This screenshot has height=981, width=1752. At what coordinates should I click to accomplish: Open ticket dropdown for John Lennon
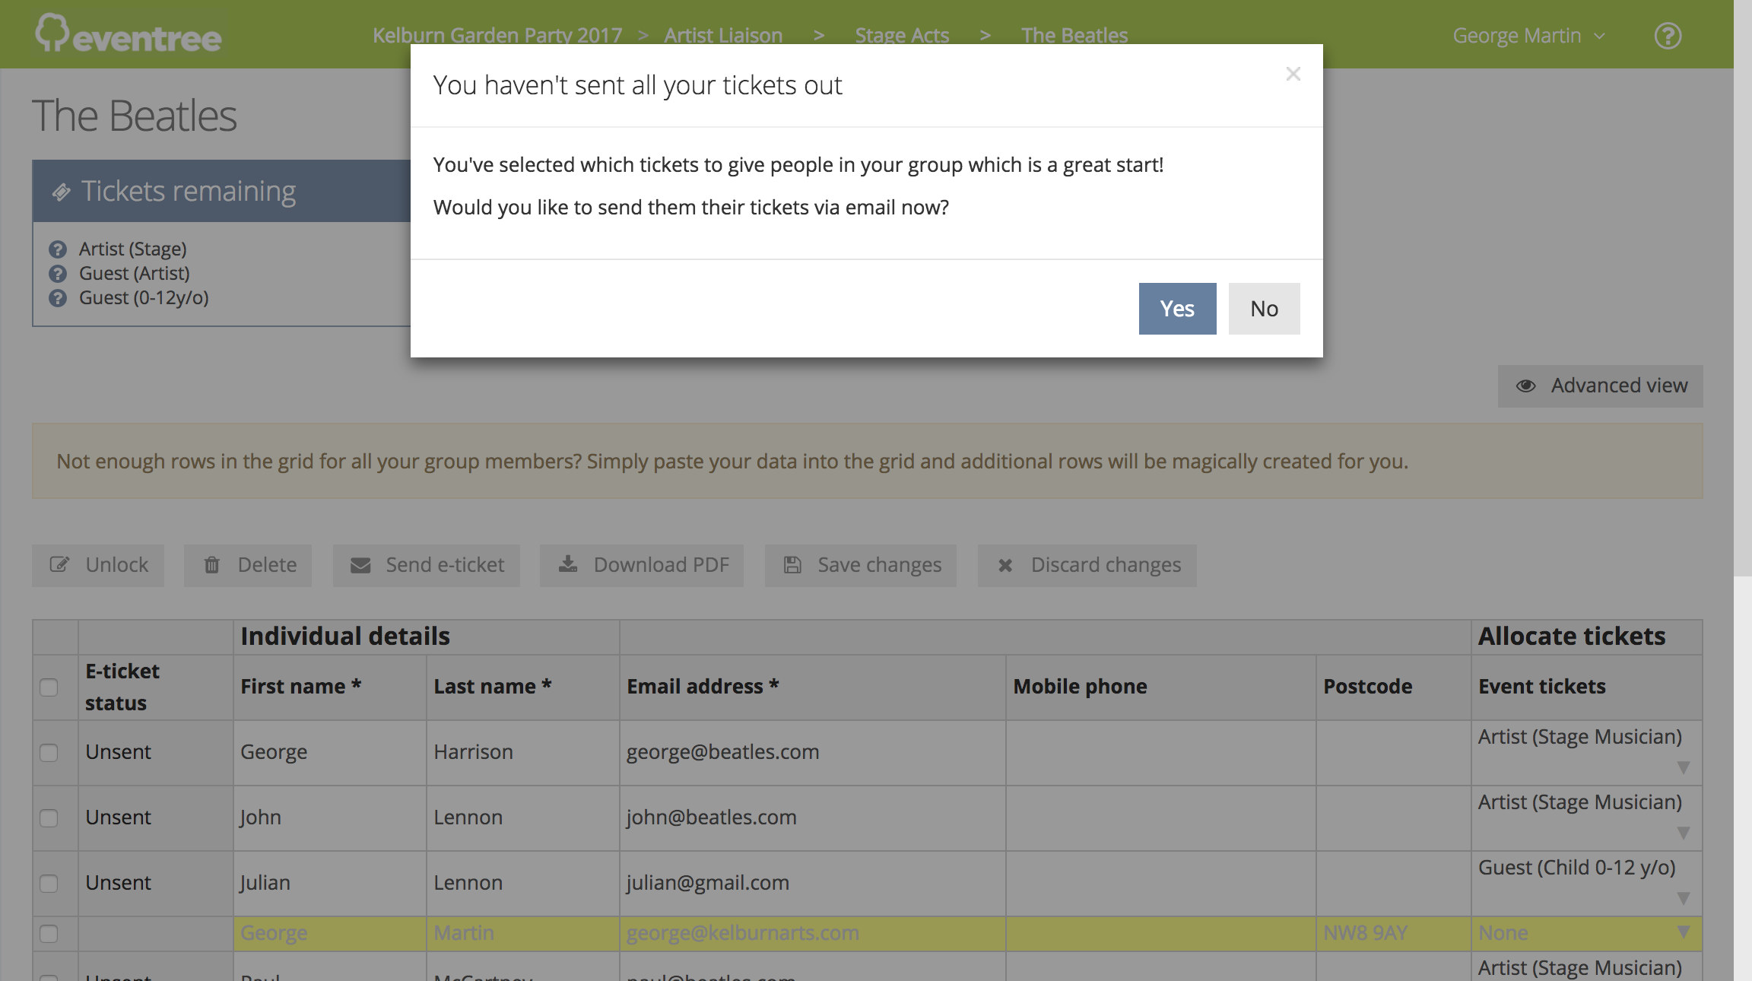tap(1684, 833)
